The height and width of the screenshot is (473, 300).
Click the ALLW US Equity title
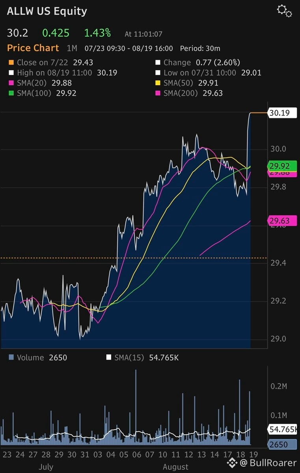tap(47, 11)
